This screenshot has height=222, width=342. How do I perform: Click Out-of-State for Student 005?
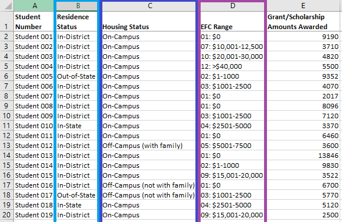point(77,76)
